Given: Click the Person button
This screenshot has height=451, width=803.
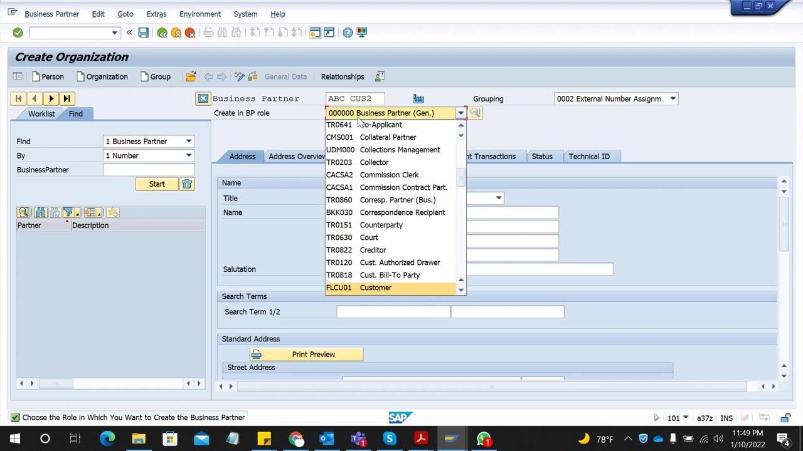Looking at the screenshot, I should [48, 76].
